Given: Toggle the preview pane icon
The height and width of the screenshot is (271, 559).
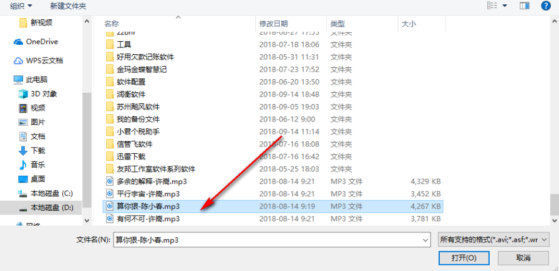Looking at the screenshot, I should [525, 6].
